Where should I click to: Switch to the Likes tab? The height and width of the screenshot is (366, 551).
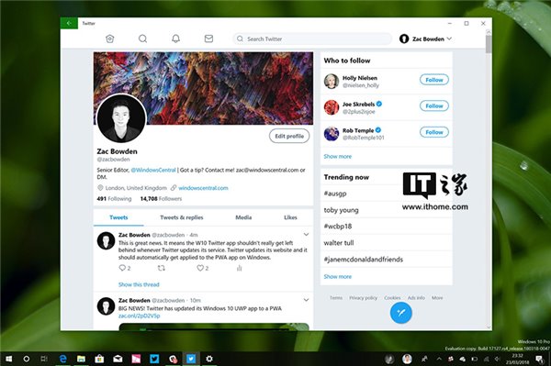pyautogui.click(x=290, y=217)
